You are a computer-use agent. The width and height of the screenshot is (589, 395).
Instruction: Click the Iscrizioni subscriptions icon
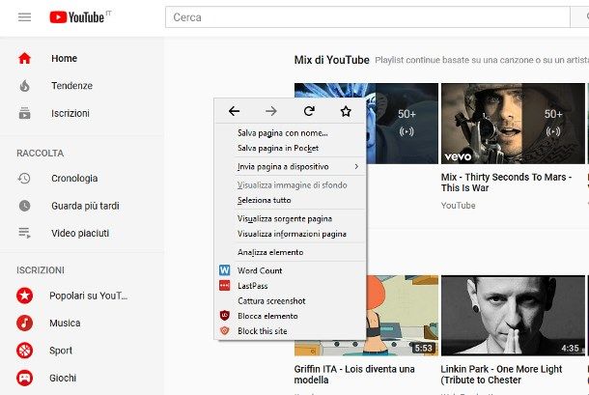[25, 113]
